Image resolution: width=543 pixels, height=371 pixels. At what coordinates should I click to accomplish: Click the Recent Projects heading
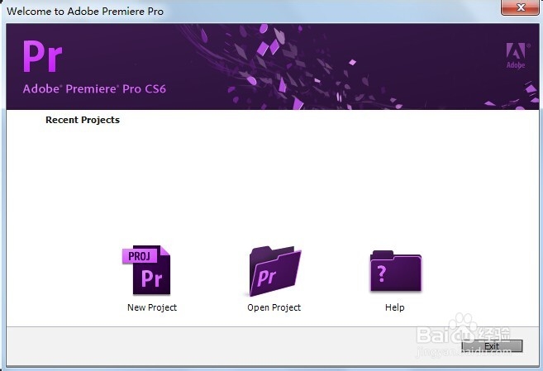coord(83,120)
